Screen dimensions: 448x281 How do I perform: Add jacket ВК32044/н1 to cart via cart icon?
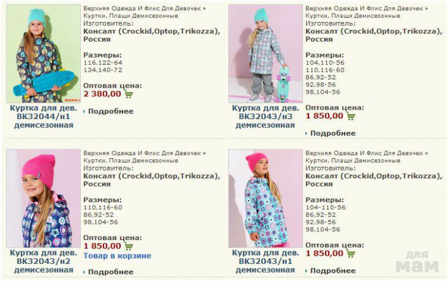click(x=129, y=94)
